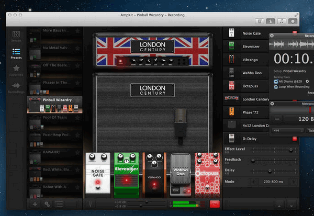Viewport: 314px width, 216px height.
Task: Select the Wahba Doo icon in gear list
Action: coord(231,73)
